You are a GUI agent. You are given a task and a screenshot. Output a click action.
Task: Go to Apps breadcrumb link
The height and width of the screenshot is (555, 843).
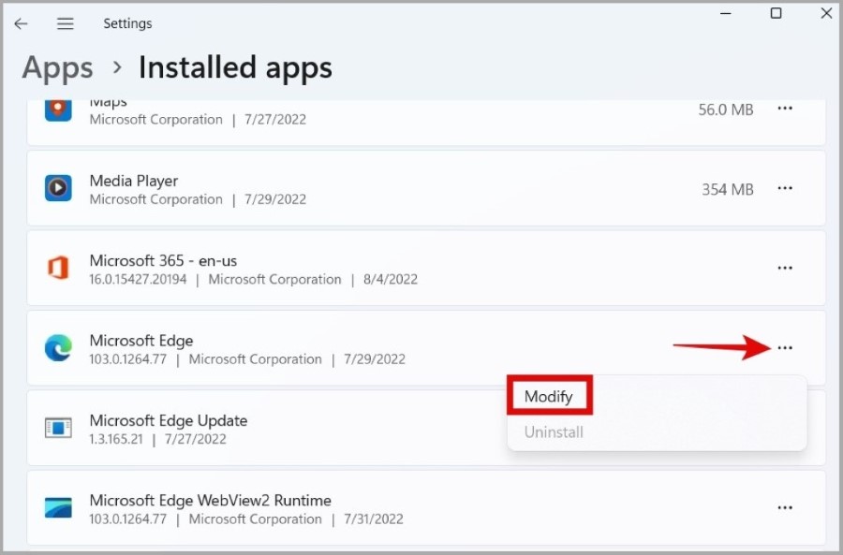click(57, 68)
